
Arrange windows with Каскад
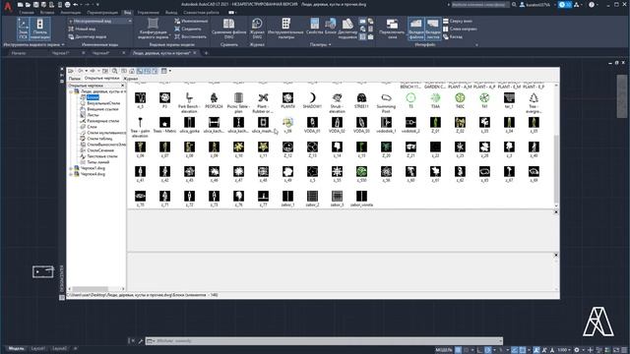[x=453, y=36]
